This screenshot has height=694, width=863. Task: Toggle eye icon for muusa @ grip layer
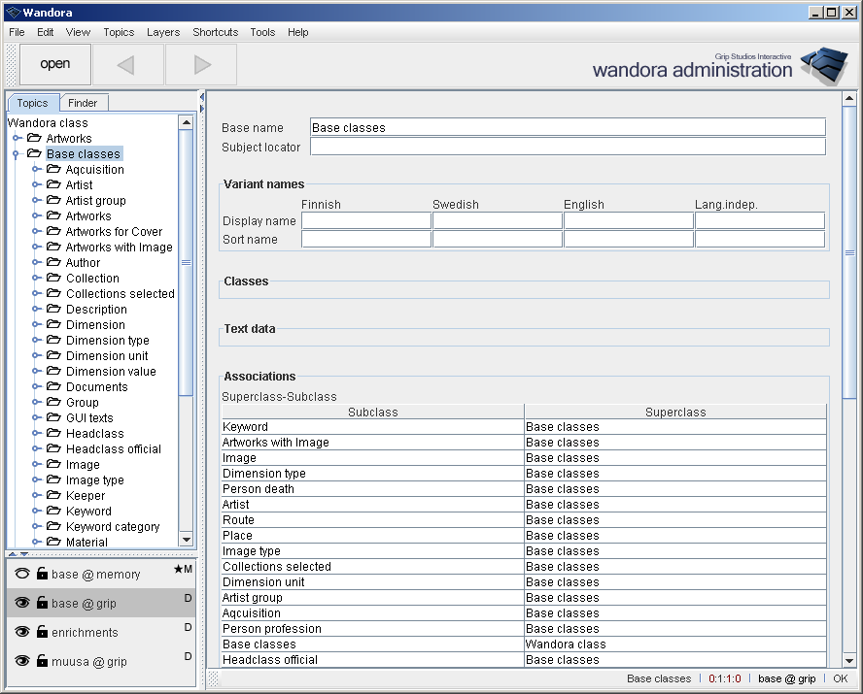(x=21, y=661)
